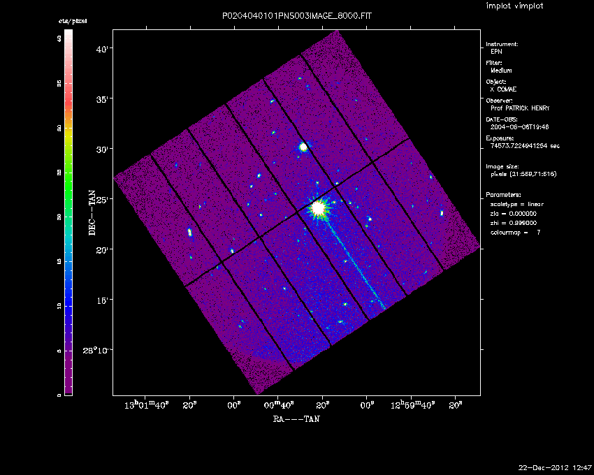Viewport: 594px width, 475px height.
Task: Click the second bright source above centre
Action: [303, 147]
